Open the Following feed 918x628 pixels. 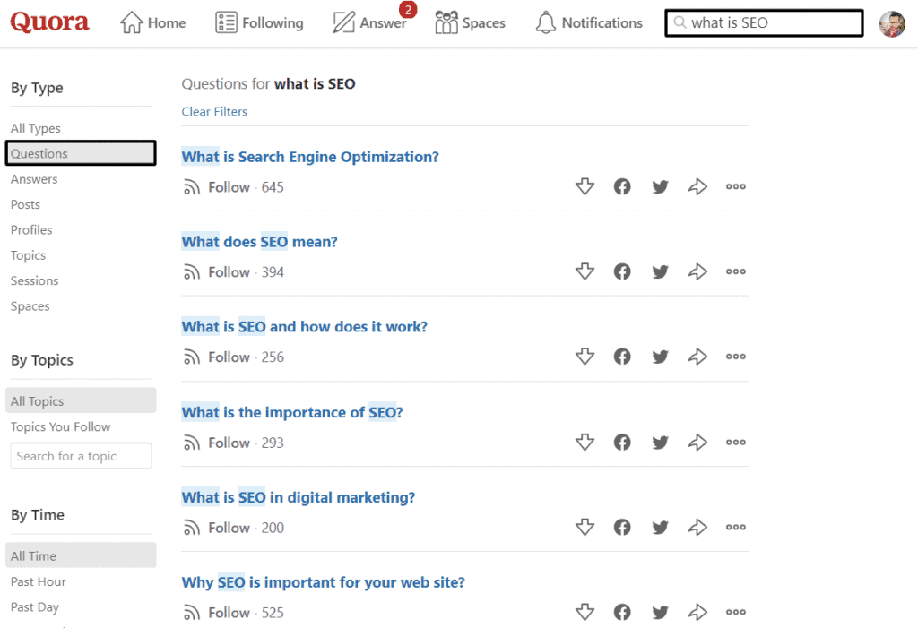pyautogui.click(x=259, y=22)
